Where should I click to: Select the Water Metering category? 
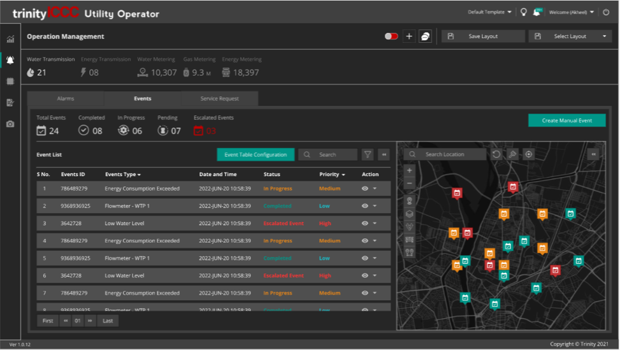[x=157, y=67]
